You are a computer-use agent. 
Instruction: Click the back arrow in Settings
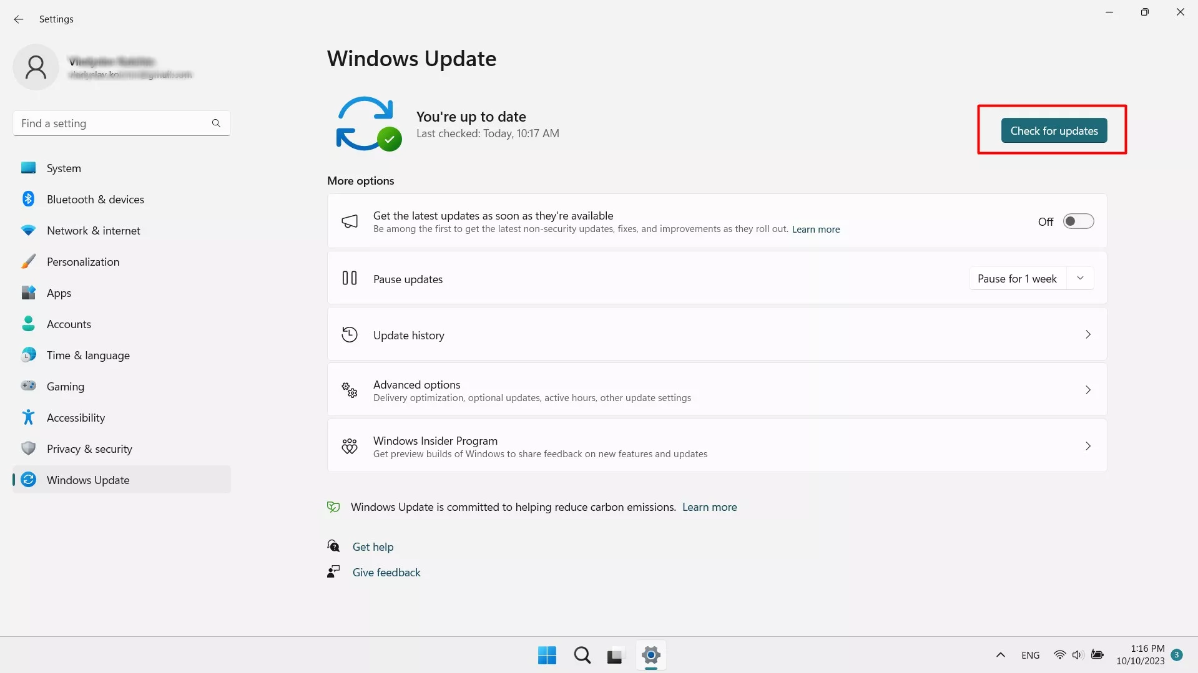[19, 19]
